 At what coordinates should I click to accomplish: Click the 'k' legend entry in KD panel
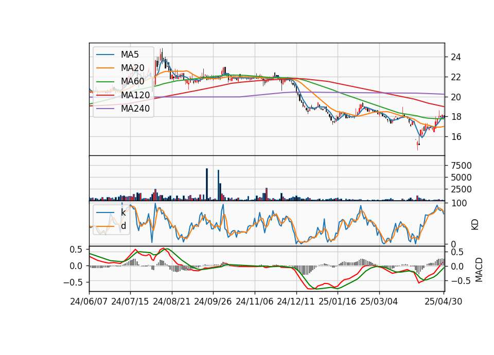click(x=123, y=212)
